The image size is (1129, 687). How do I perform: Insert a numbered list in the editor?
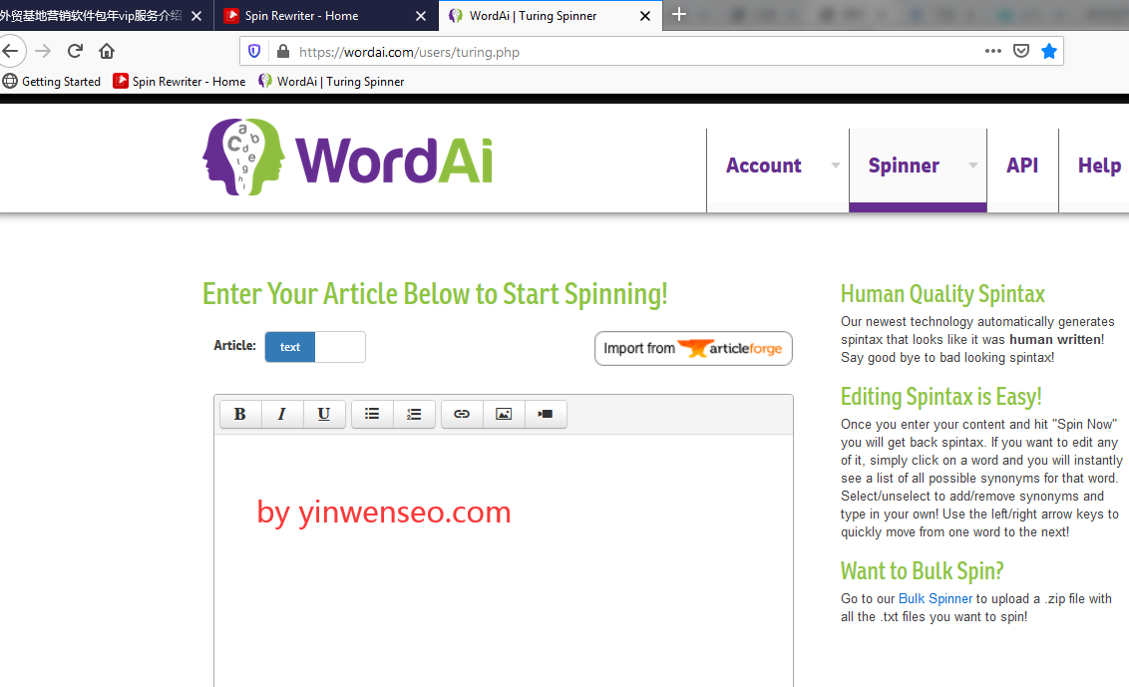(x=414, y=414)
